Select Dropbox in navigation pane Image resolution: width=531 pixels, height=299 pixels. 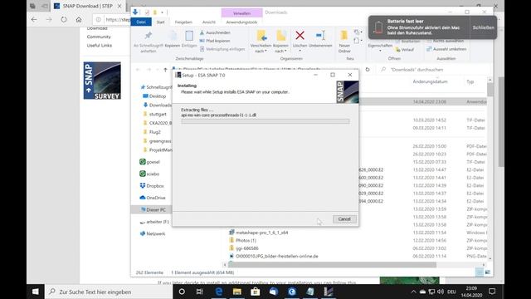[152, 186]
